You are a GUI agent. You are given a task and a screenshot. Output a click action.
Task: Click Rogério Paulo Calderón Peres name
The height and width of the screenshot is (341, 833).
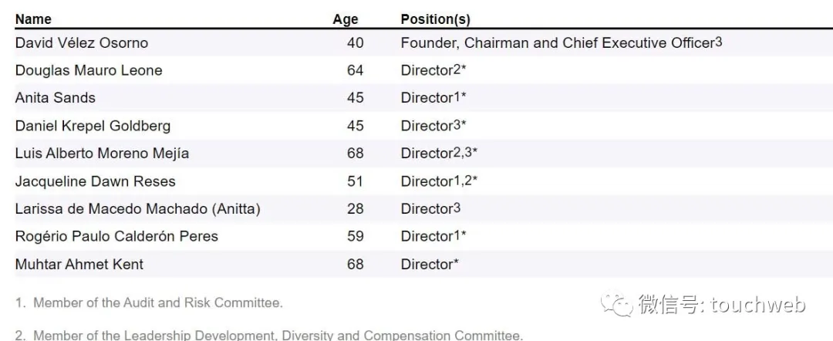point(116,236)
